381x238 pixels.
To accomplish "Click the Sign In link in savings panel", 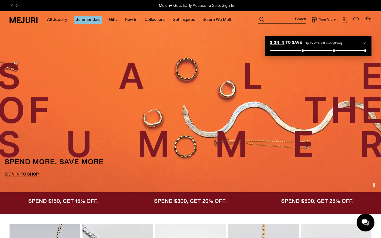I will tap(277, 43).
